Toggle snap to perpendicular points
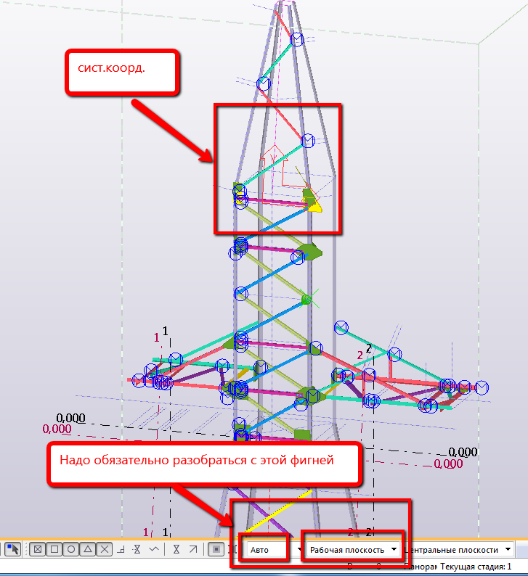The height and width of the screenshot is (576, 528). [x=121, y=550]
